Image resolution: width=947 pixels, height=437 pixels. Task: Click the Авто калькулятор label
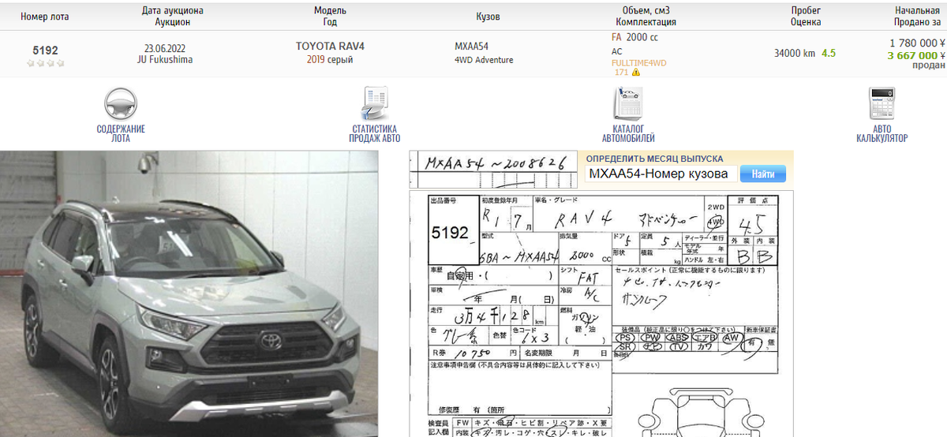881,133
